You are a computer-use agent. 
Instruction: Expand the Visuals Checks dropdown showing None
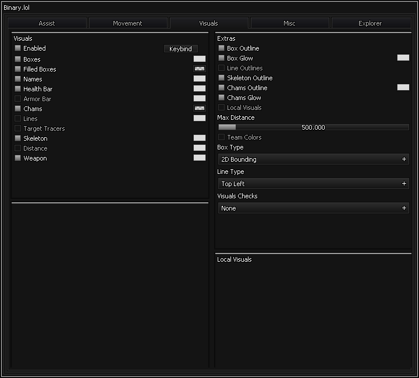coord(313,208)
